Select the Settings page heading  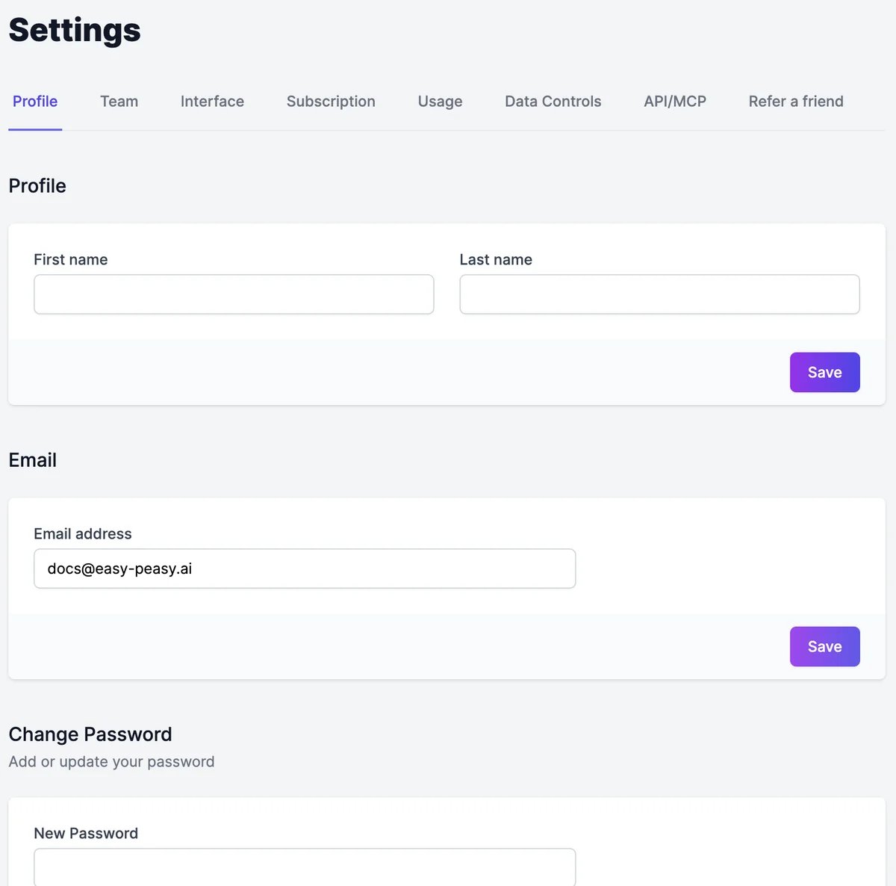coord(75,30)
